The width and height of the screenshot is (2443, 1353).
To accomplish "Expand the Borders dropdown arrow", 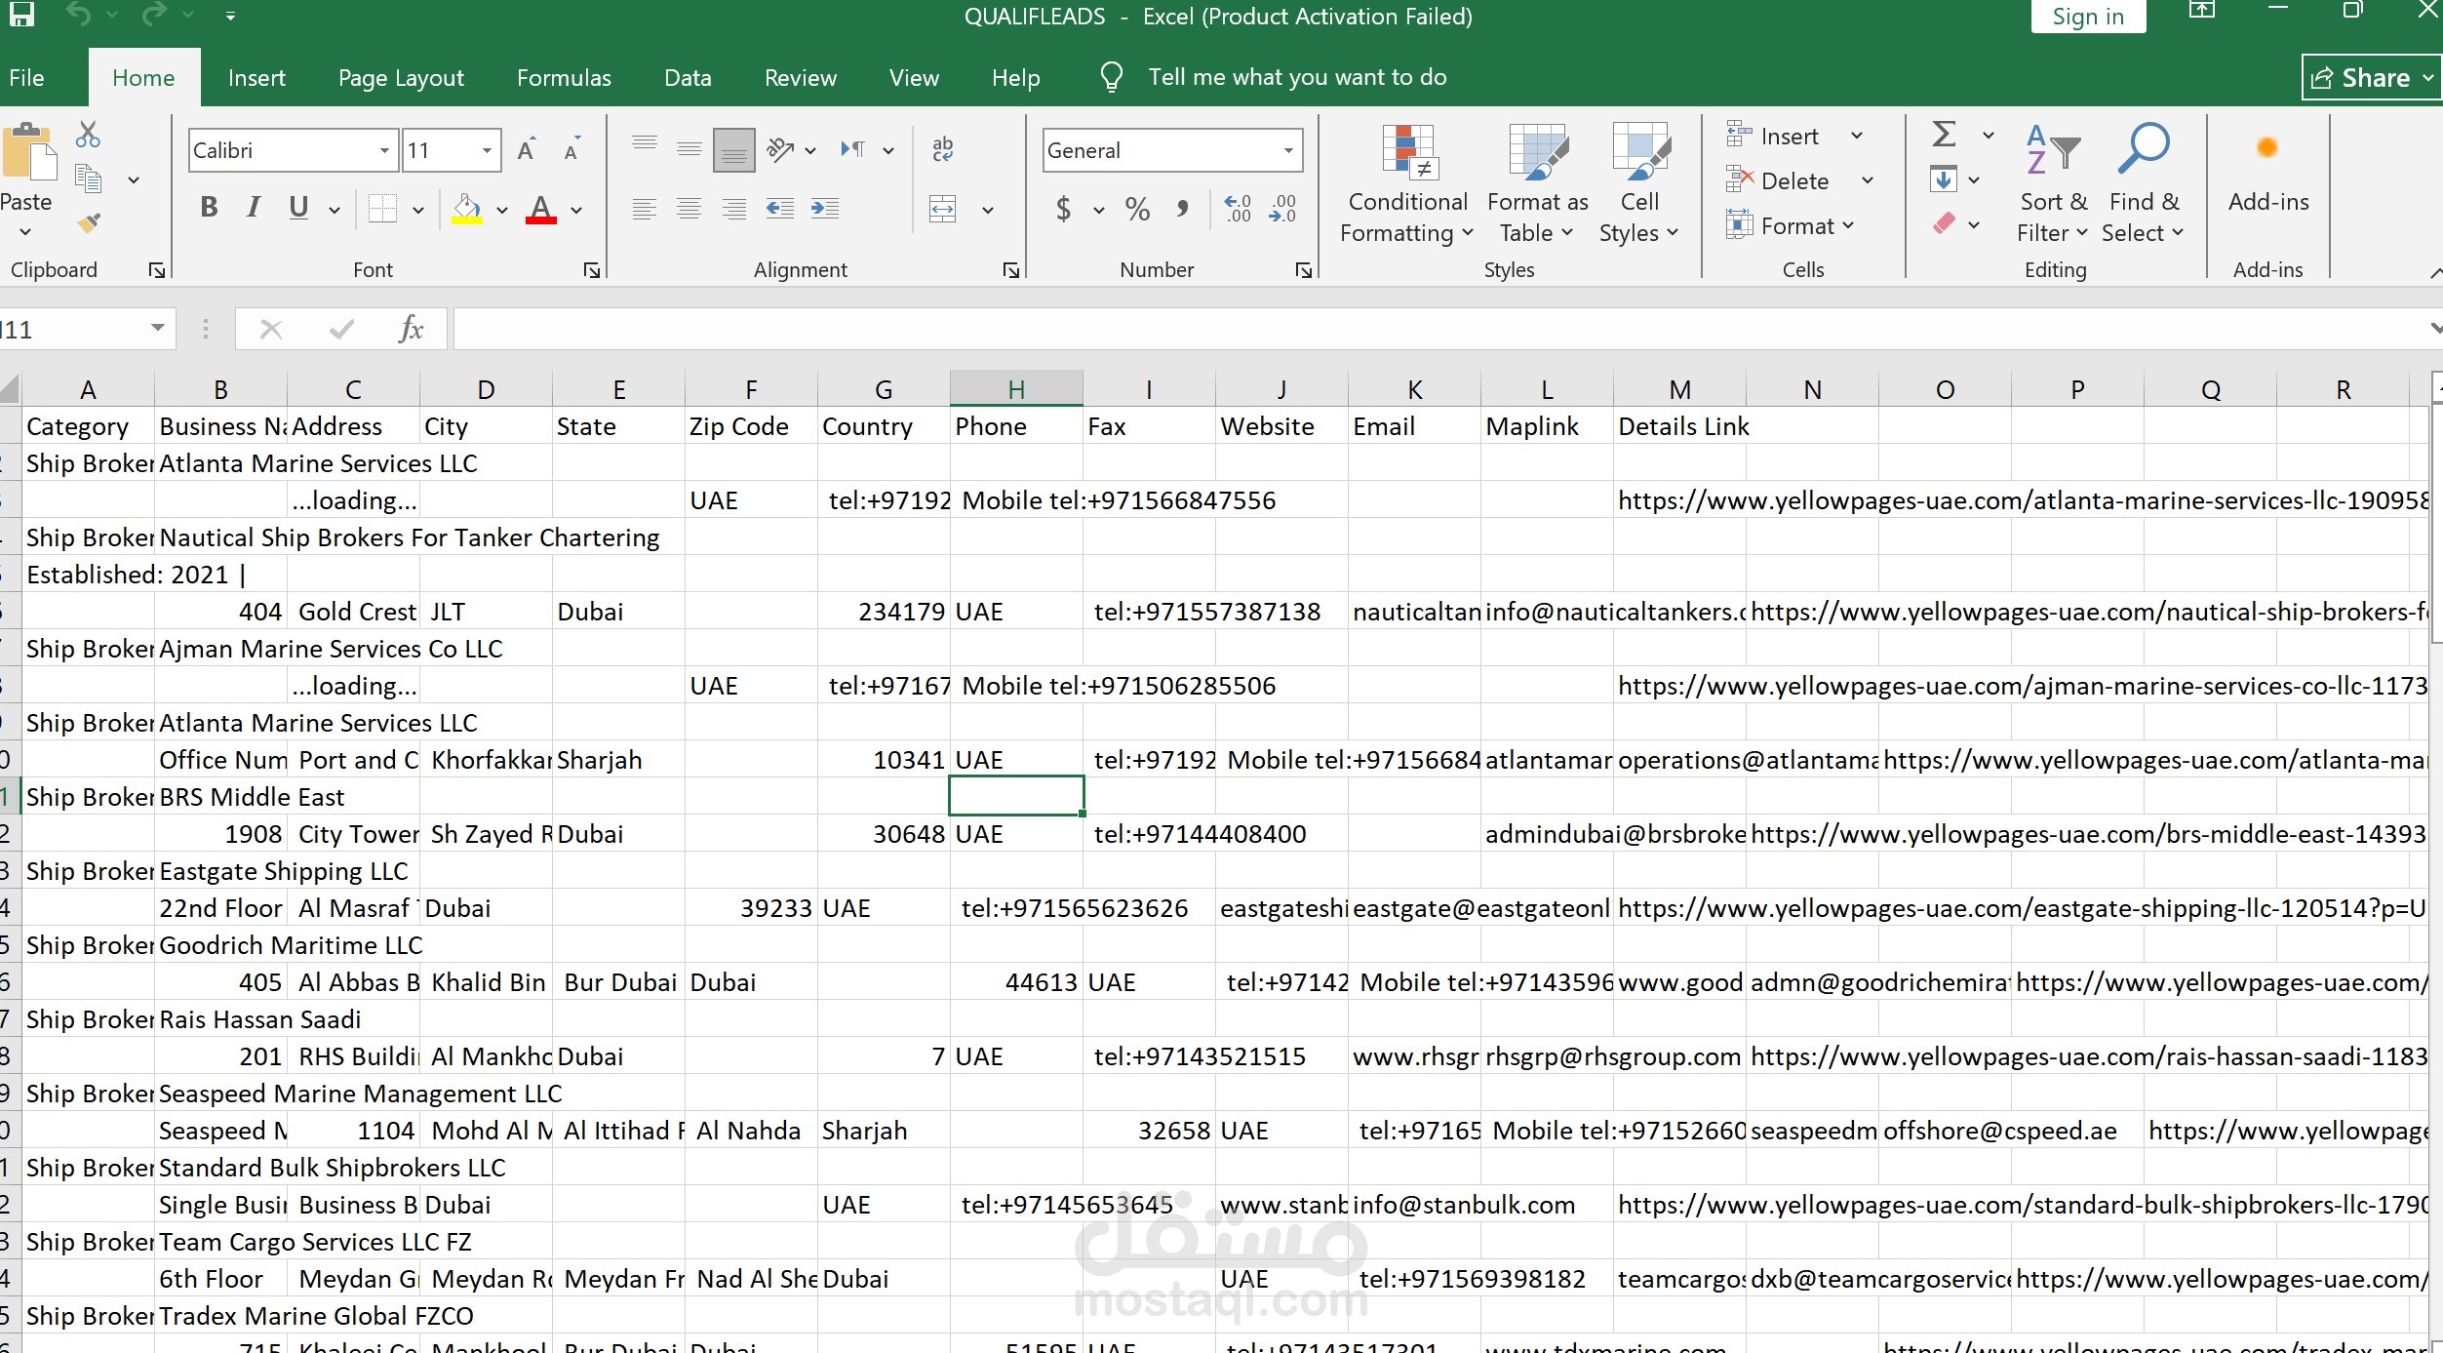I will pyautogui.click(x=418, y=209).
